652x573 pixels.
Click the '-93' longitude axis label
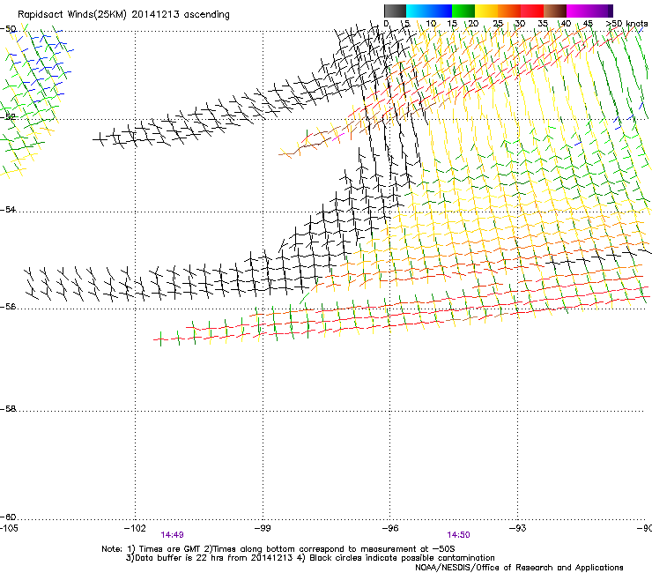click(x=518, y=528)
